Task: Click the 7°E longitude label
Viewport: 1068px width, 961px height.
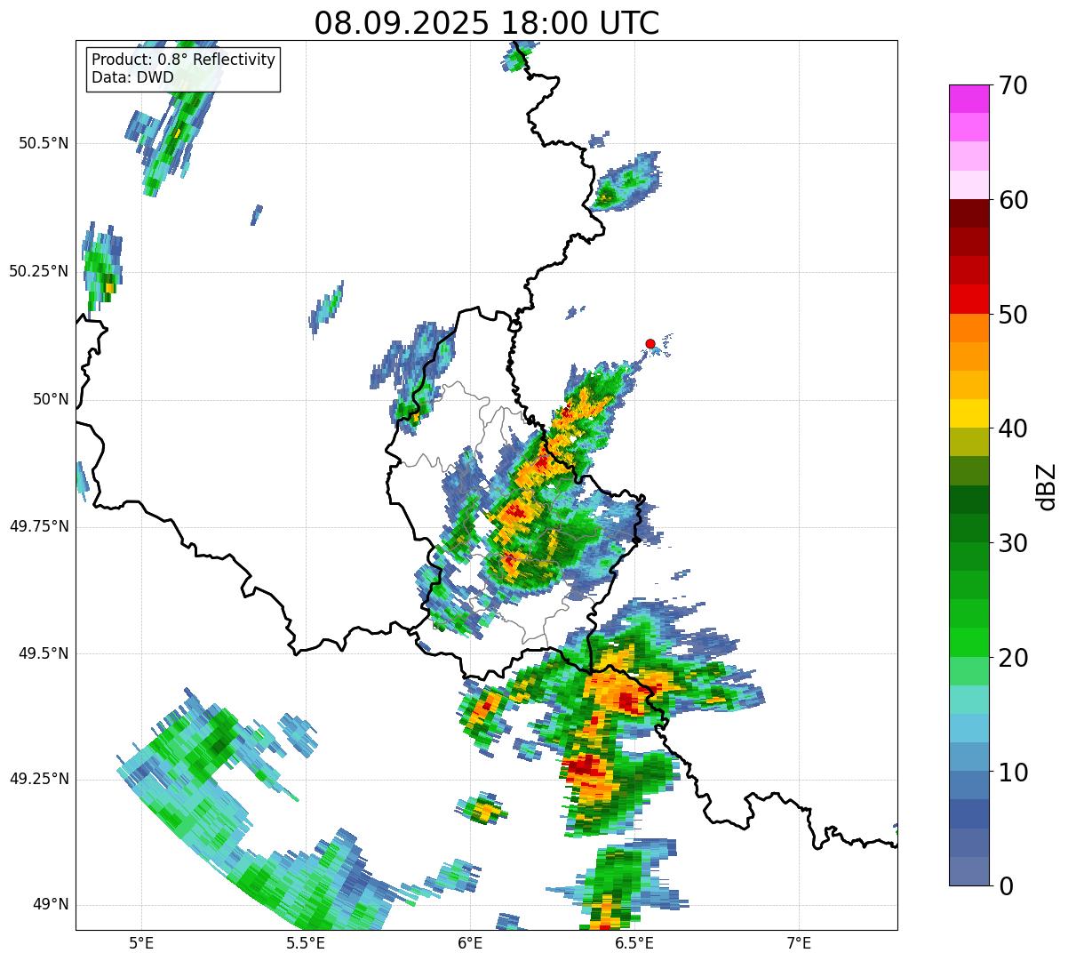Action: [799, 942]
